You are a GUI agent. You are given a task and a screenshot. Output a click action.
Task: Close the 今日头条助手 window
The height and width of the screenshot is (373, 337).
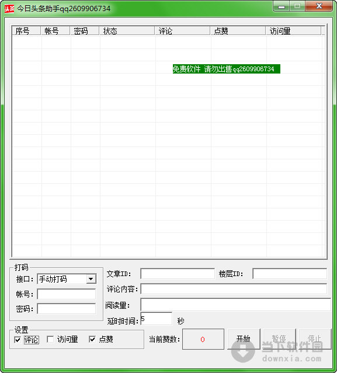pos(319,6)
